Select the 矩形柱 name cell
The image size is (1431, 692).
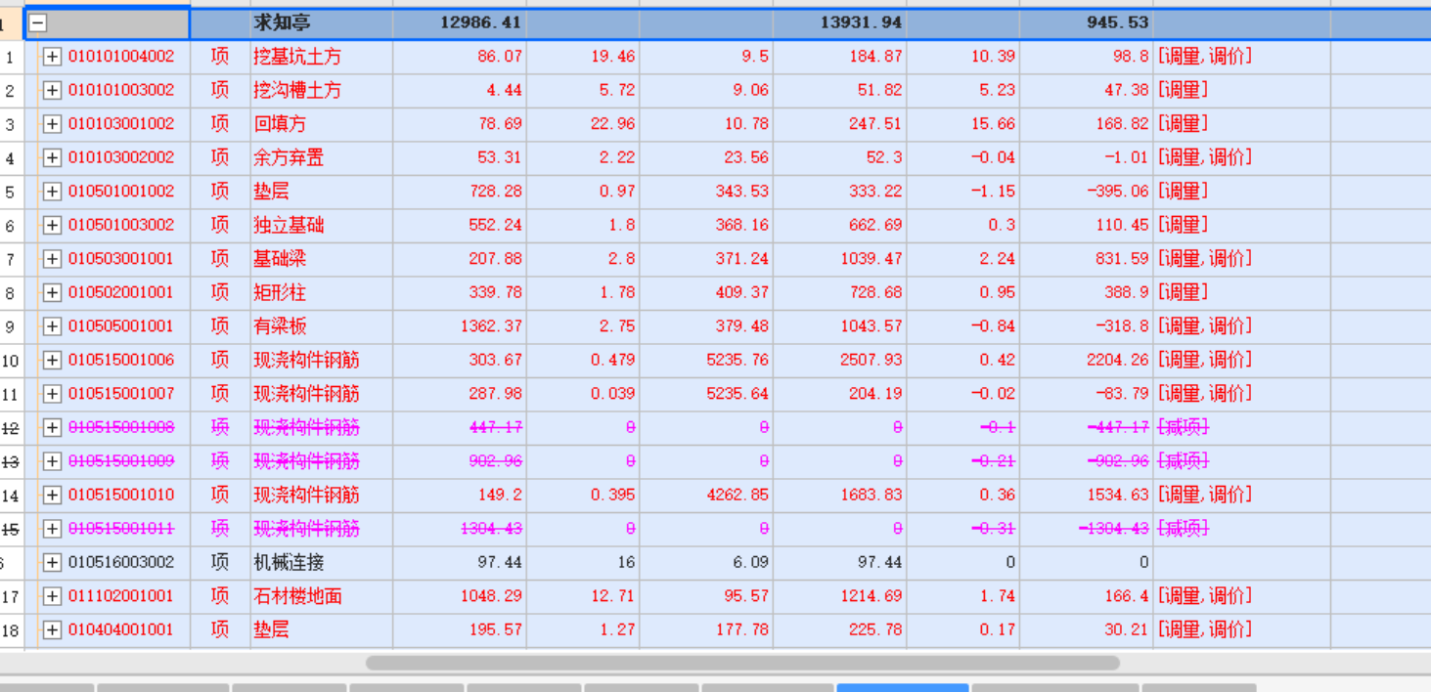click(321, 292)
